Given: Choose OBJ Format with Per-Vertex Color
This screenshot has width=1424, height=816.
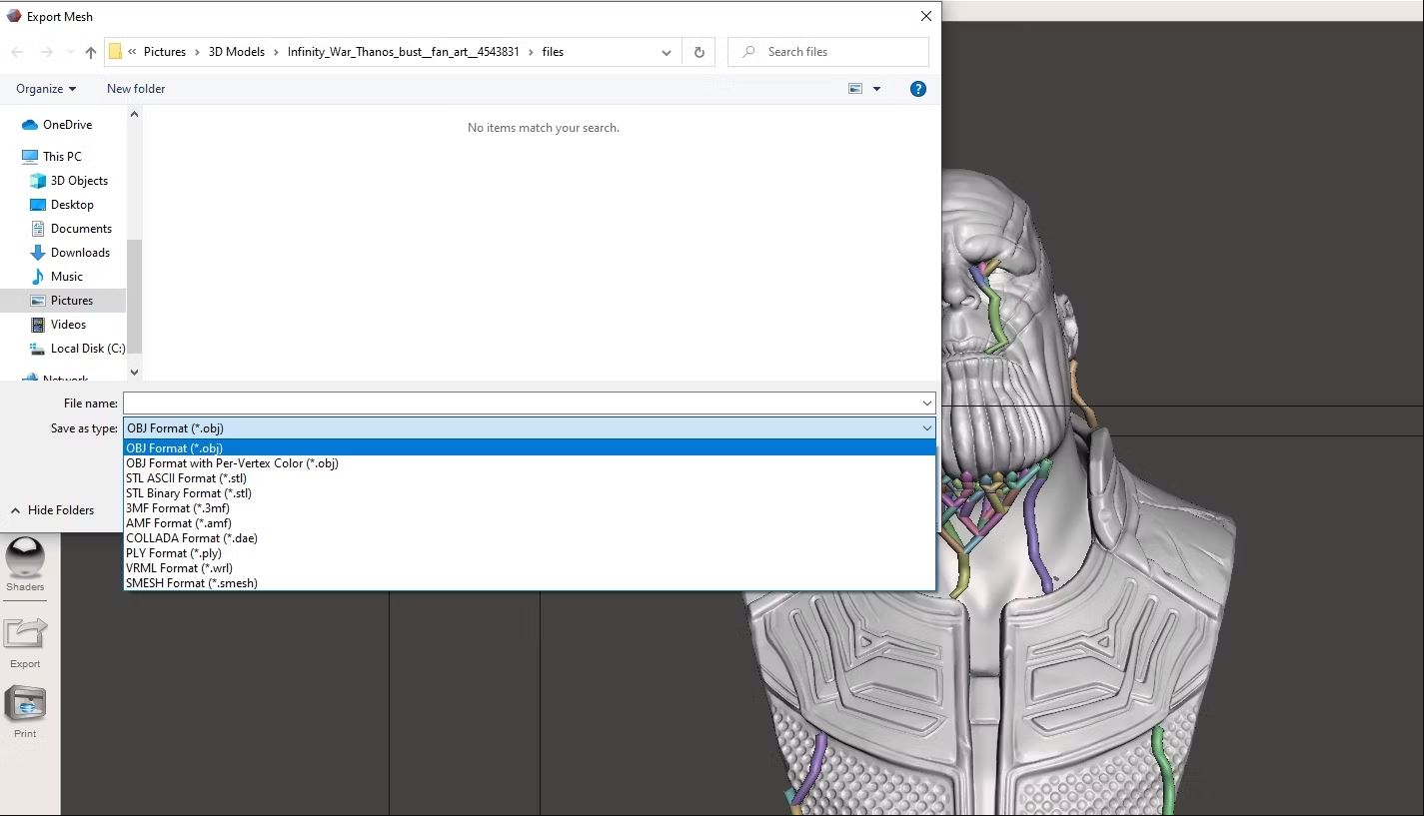Looking at the screenshot, I should coord(530,463).
